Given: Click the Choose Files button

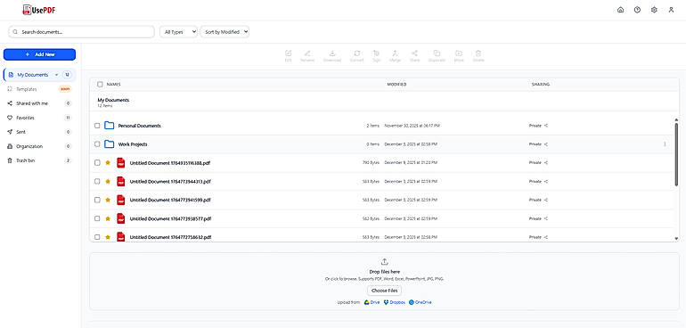Looking at the screenshot, I should pyautogui.click(x=384, y=291).
